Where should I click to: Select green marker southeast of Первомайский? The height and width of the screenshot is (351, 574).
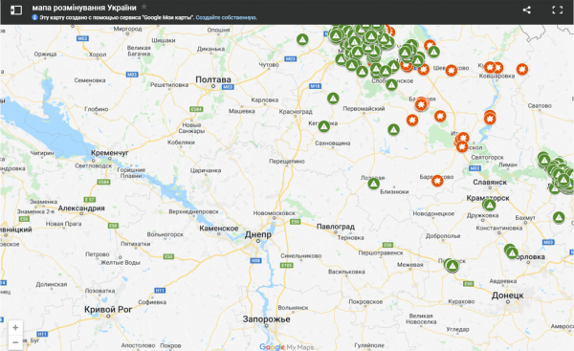393,129
